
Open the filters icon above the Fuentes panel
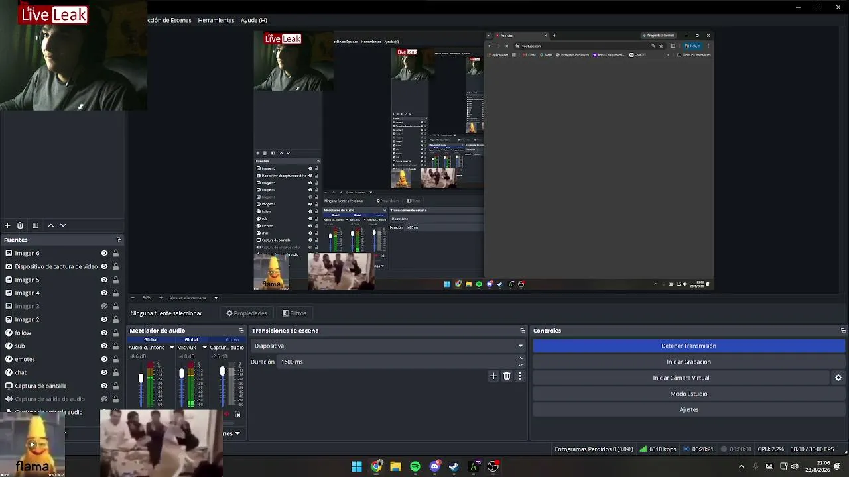35,225
